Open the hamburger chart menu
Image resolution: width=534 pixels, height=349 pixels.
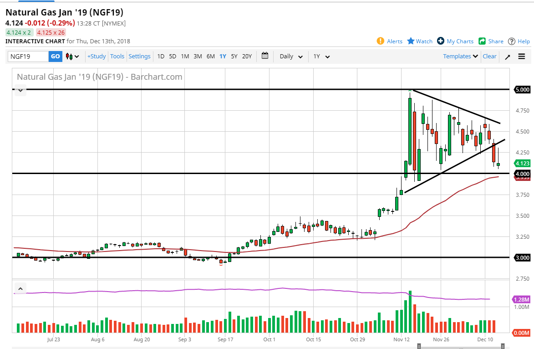[522, 56]
